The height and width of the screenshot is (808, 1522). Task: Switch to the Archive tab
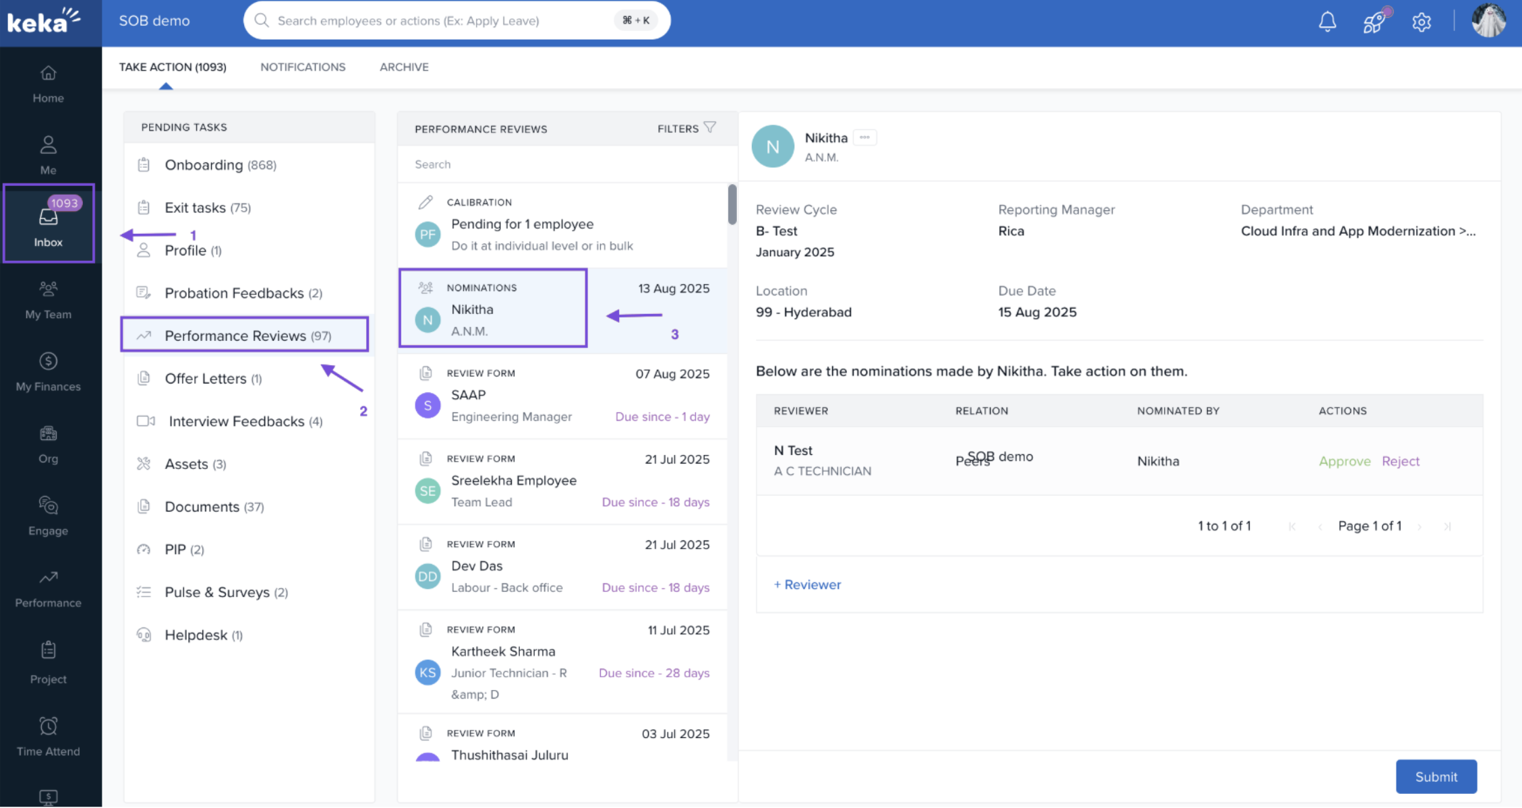[404, 67]
